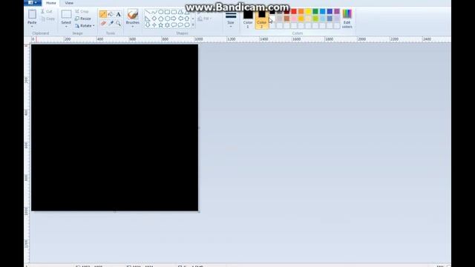Image resolution: width=475 pixels, height=267 pixels.
Task: Choose the Rounded rectangular callout shape
Action: pyautogui.click(x=174, y=25)
